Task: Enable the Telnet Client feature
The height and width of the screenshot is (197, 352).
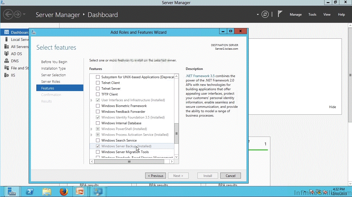Action: tap(98, 83)
